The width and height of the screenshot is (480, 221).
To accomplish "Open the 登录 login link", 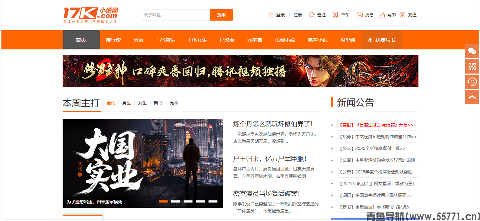I will point(280,15).
